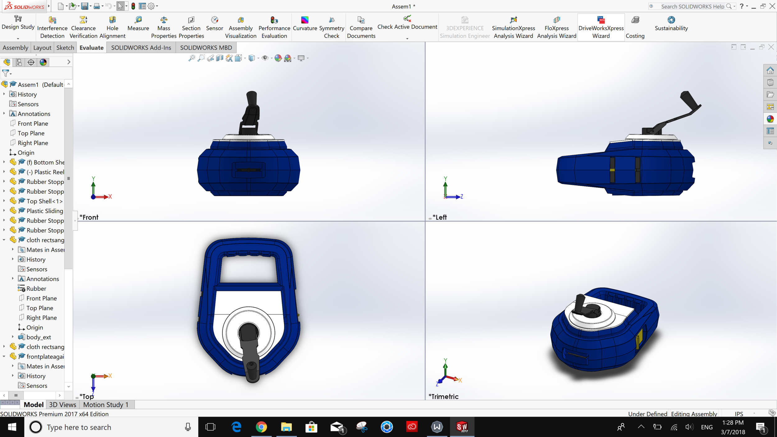777x437 pixels.
Task: Click the SOLIDWORKS Help search field
Action: [x=692, y=7]
